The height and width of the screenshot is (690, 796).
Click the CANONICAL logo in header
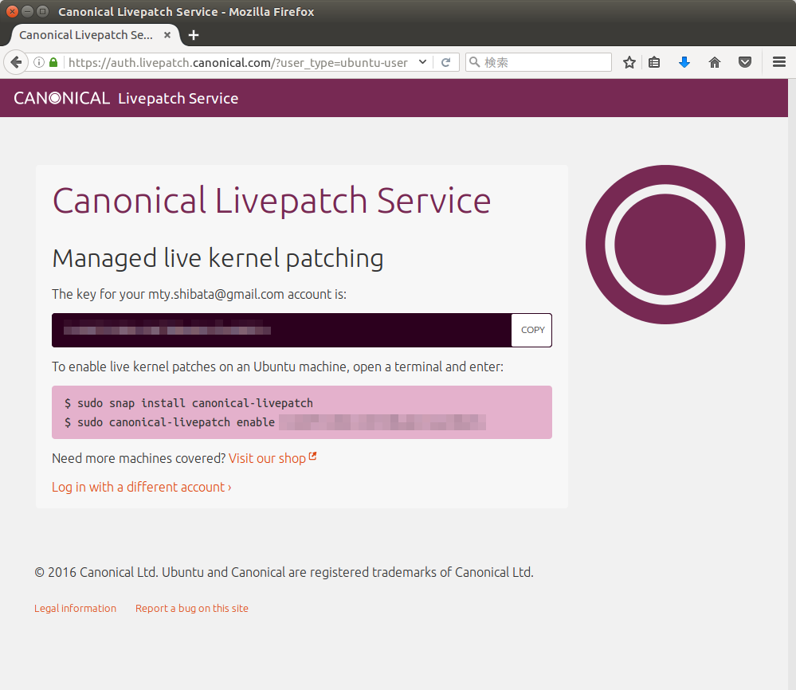[61, 98]
